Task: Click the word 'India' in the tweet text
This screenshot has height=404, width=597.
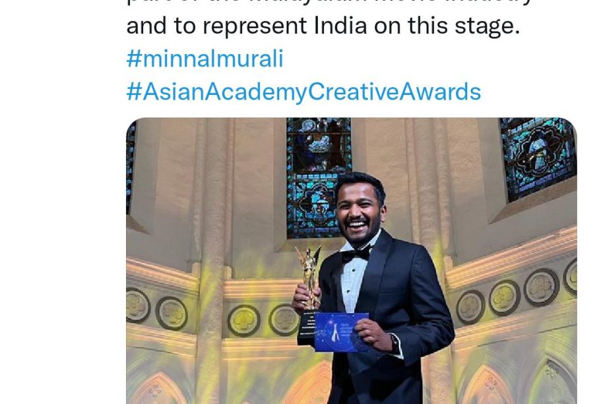Action: pos(341,26)
